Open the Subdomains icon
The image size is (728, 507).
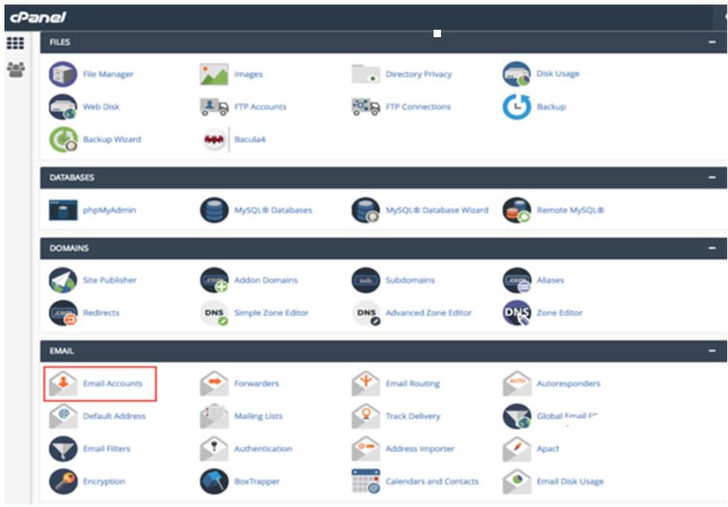click(x=366, y=280)
